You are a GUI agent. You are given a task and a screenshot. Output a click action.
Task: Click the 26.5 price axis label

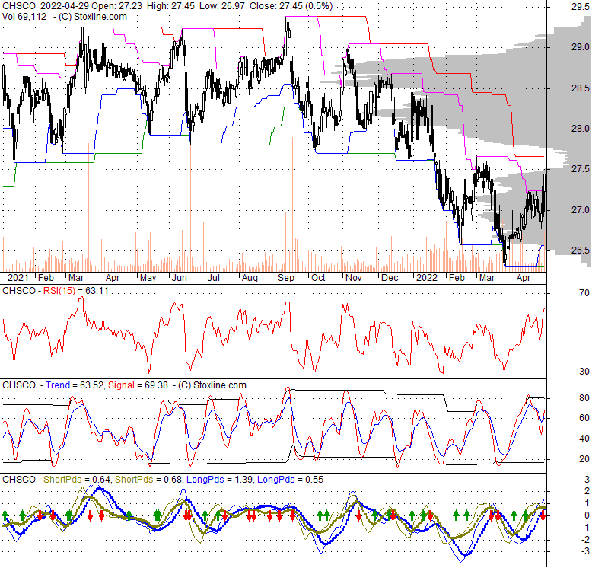(580, 250)
